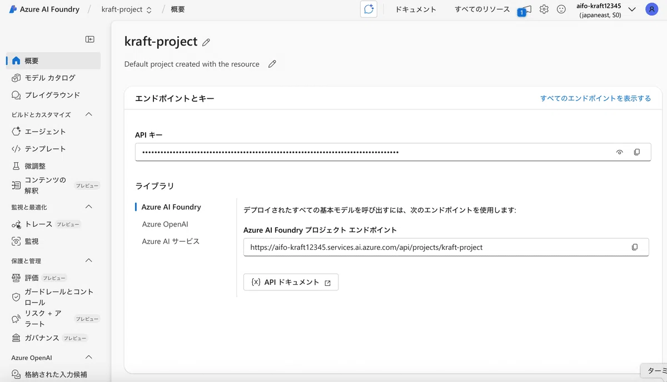Image resolution: width=667 pixels, height=382 pixels.
Task: Copy the API key
Action: coord(637,152)
